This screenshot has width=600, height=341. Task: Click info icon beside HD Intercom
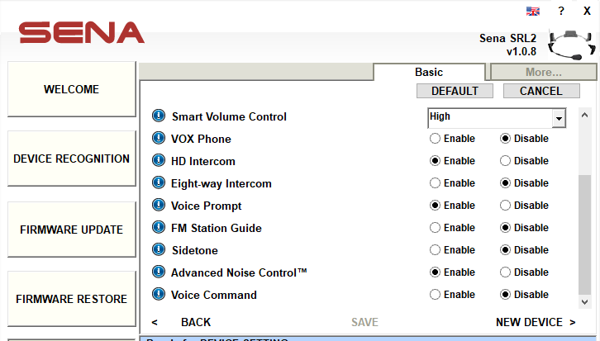tap(159, 160)
